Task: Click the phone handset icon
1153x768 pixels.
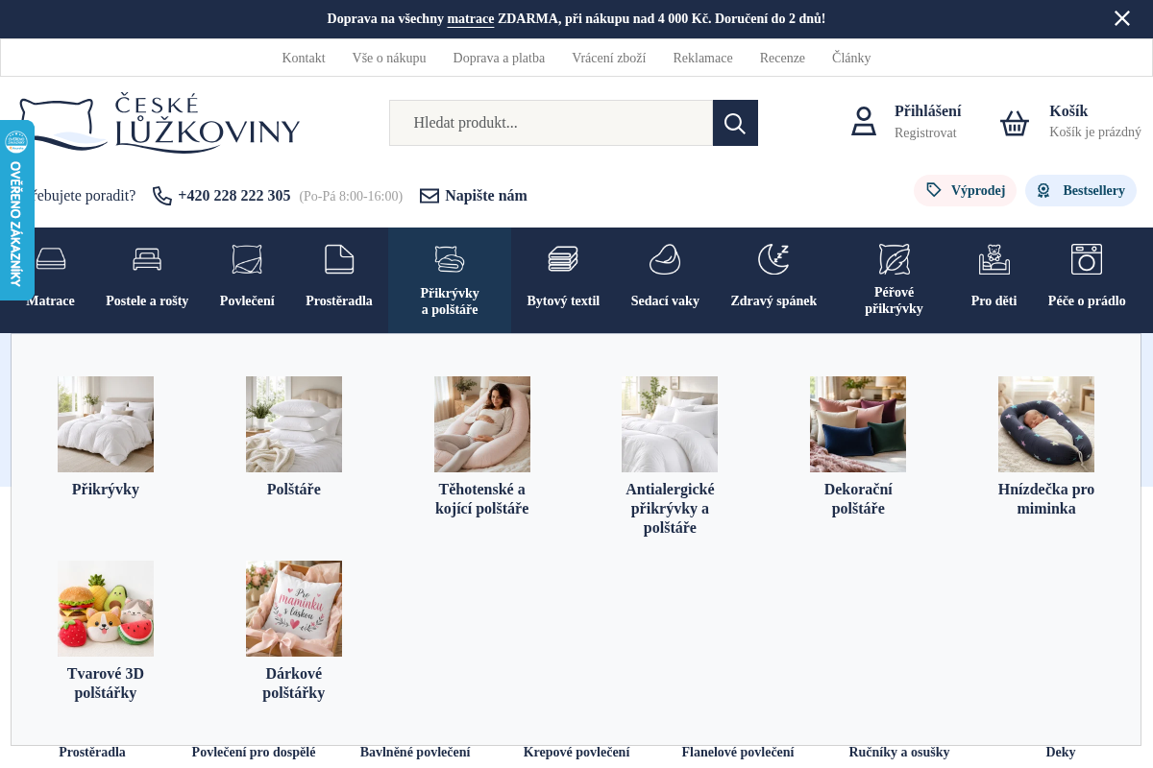Action: point(162,196)
